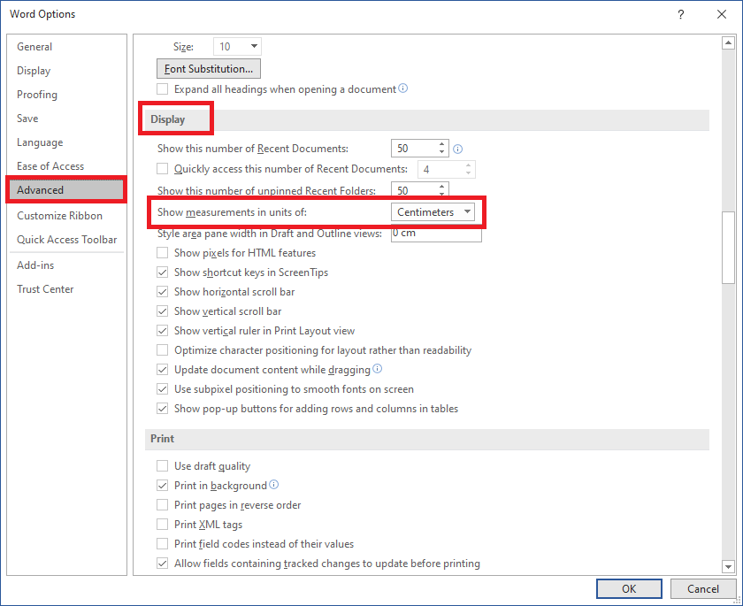Toggle Allow fields containing tracked changes update

pyautogui.click(x=163, y=564)
